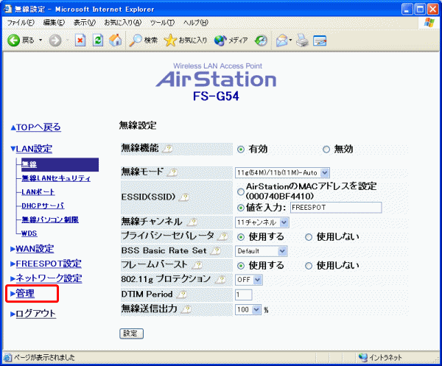
Task: Open help icon beside DTIM Period
Action: point(182,295)
